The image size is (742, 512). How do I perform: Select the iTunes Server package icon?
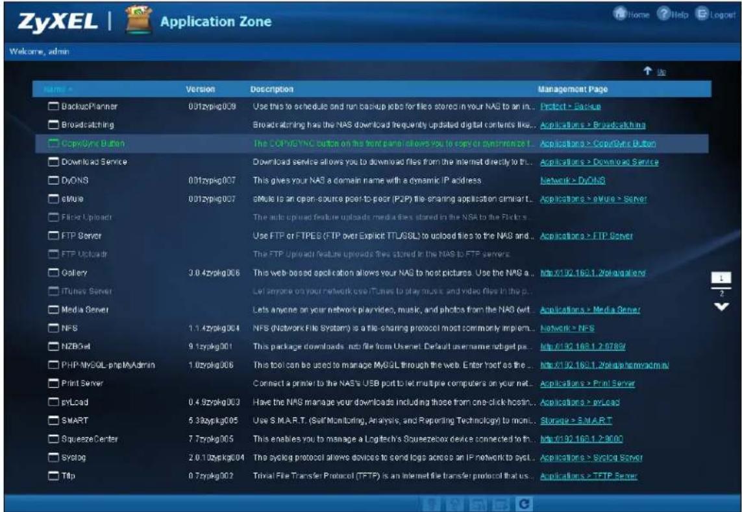pyautogui.click(x=53, y=291)
